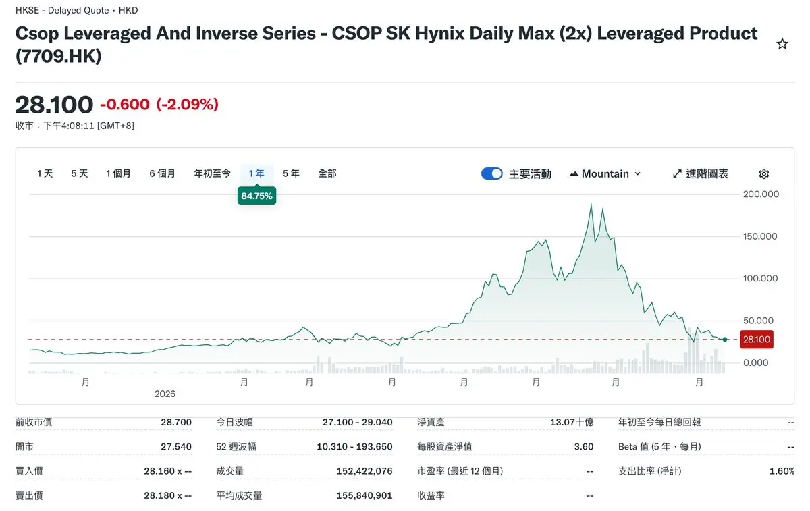Add 7709.HK to watchlist via star icon
Screen dimensions: 810x511
pyautogui.click(x=782, y=44)
